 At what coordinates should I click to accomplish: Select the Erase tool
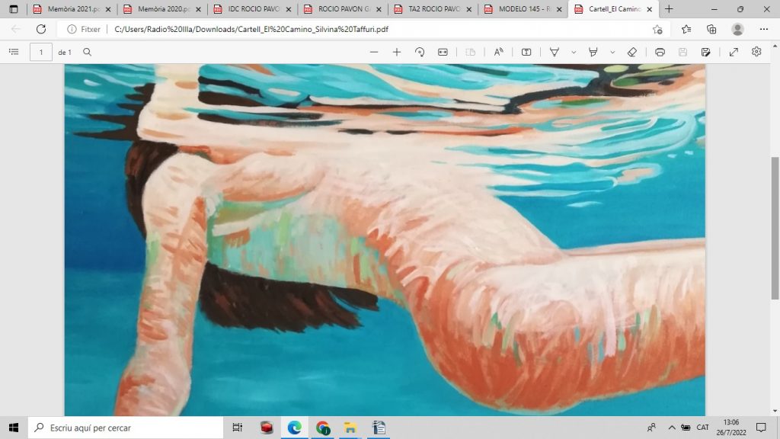click(x=631, y=52)
